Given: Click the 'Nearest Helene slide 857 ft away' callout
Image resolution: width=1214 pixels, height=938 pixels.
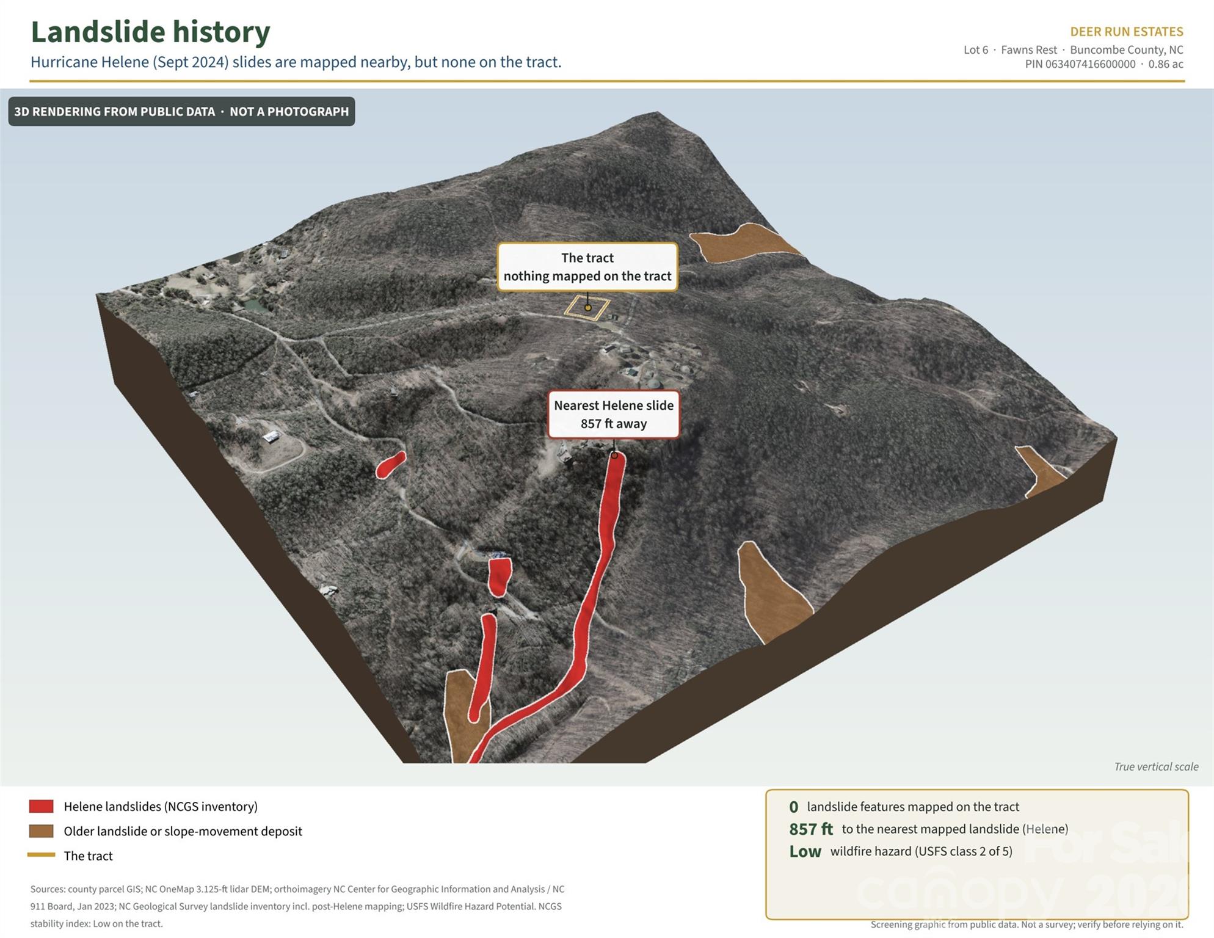Looking at the screenshot, I should pos(614,414).
